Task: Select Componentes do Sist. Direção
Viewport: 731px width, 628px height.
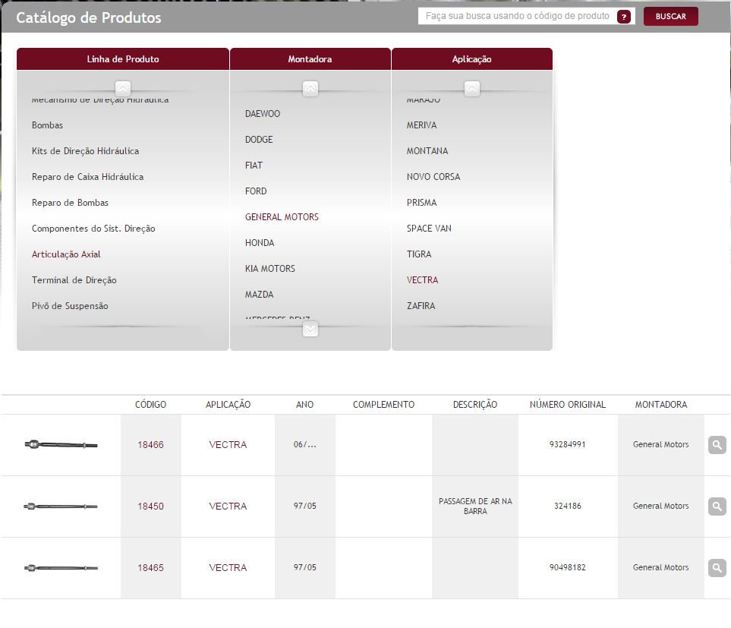Action: 93,229
